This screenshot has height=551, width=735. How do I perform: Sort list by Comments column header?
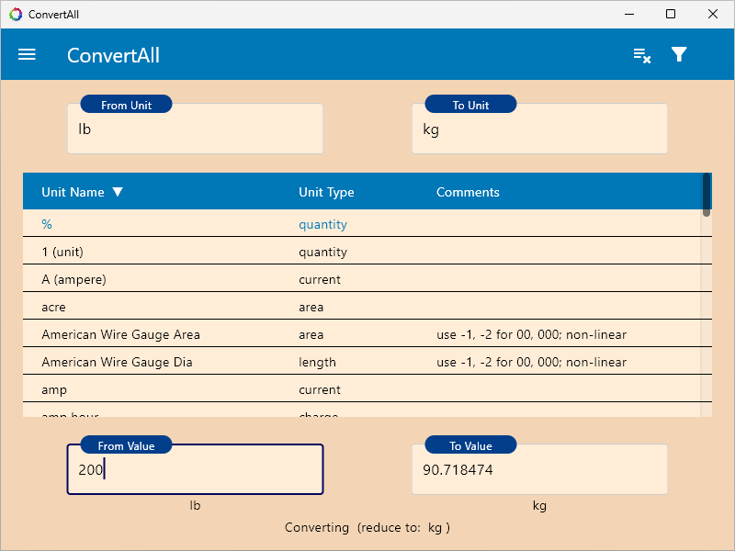coord(468,192)
